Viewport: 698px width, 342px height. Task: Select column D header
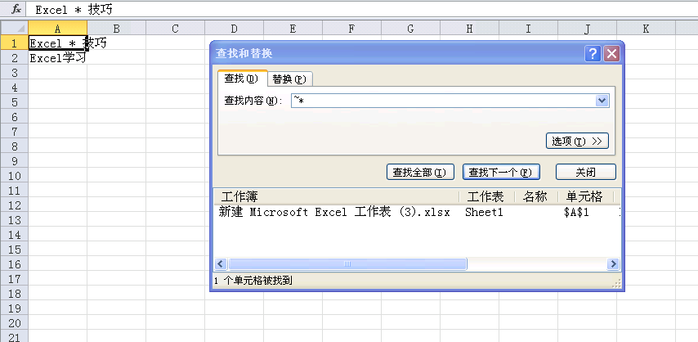pos(234,29)
